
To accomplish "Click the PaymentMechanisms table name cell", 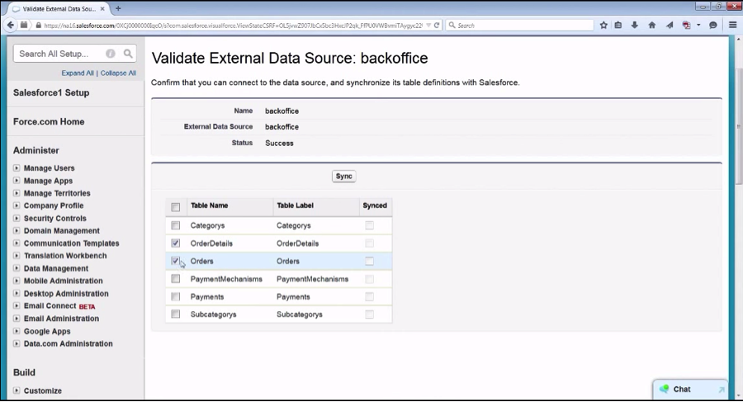I will pos(226,279).
